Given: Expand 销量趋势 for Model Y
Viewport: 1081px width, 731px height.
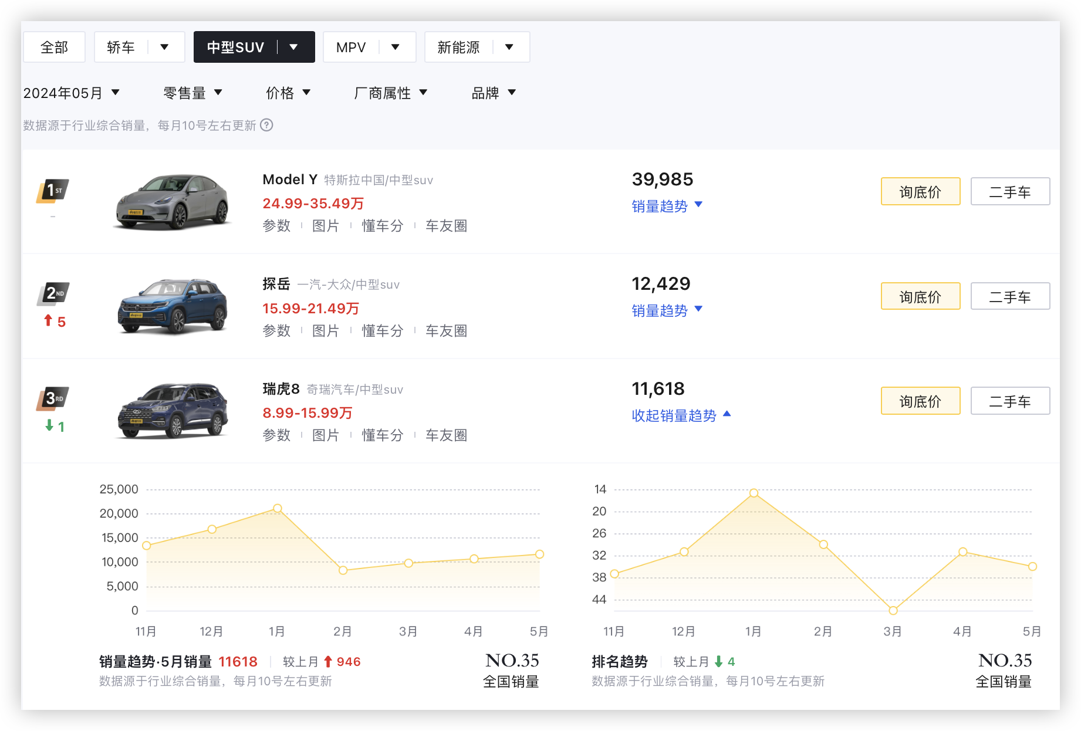Looking at the screenshot, I should 667,206.
